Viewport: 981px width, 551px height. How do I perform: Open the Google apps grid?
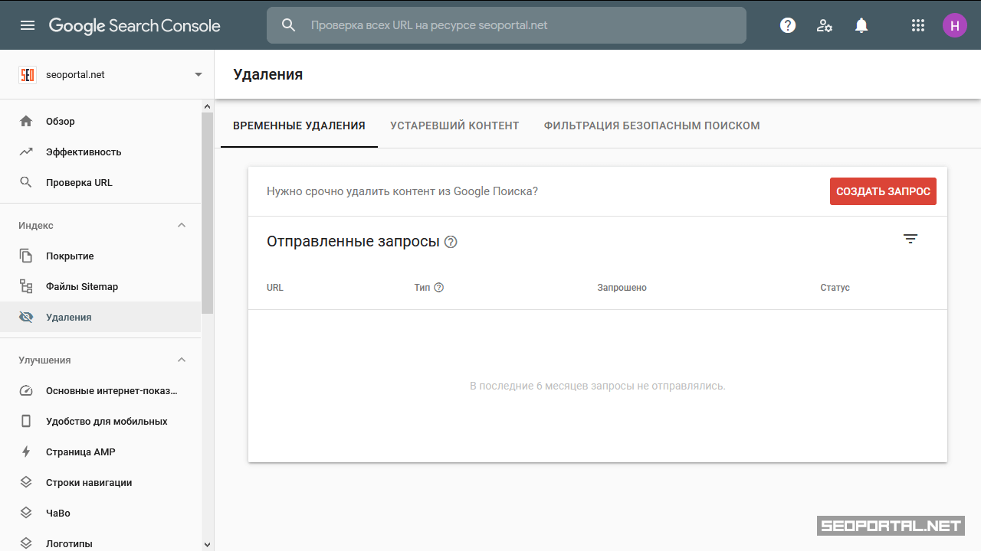918,25
